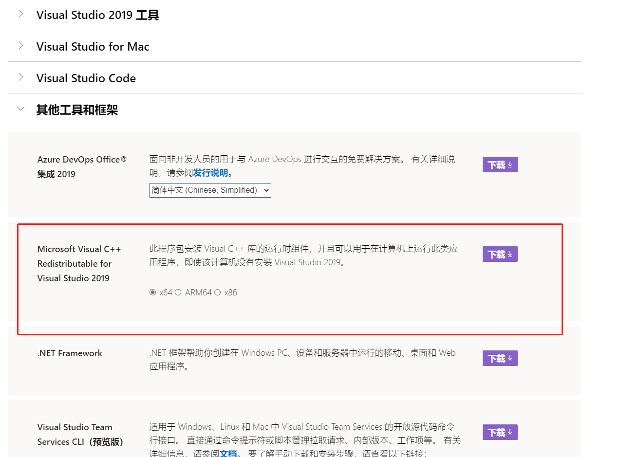Viewport: 620px width, 457px height.
Task: Open the 简体中文 language dropdown
Action: [x=210, y=190]
